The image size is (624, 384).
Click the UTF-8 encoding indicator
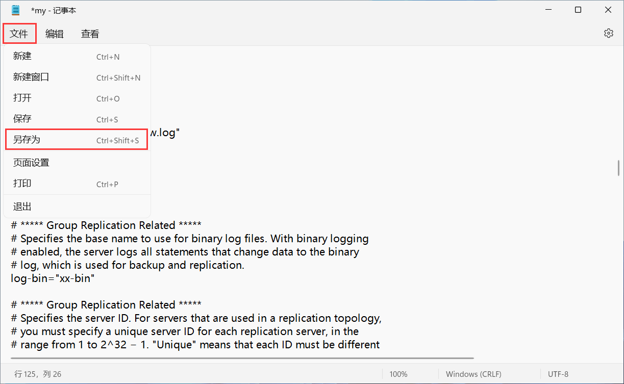click(558, 374)
